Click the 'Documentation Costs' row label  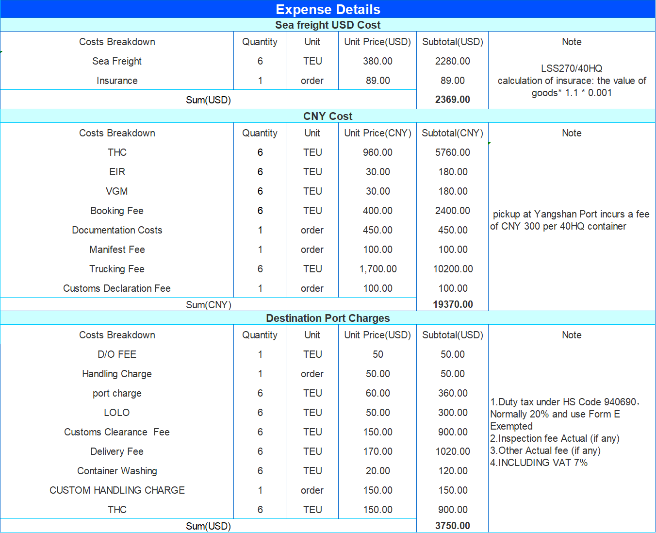pos(117,230)
